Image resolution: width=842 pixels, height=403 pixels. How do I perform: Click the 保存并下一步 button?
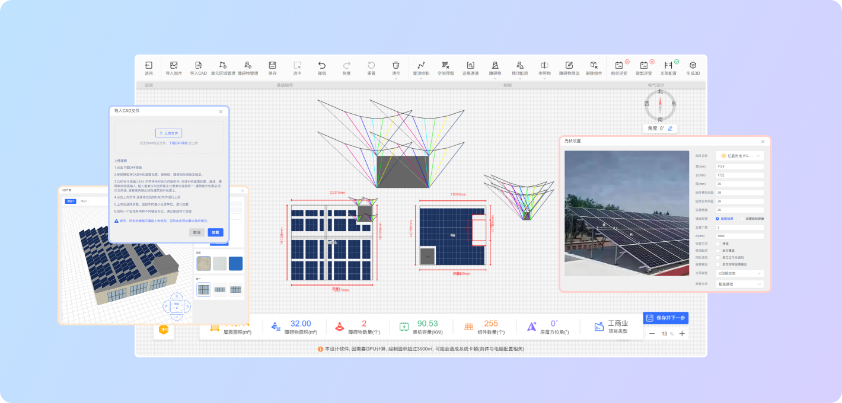(x=666, y=318)
